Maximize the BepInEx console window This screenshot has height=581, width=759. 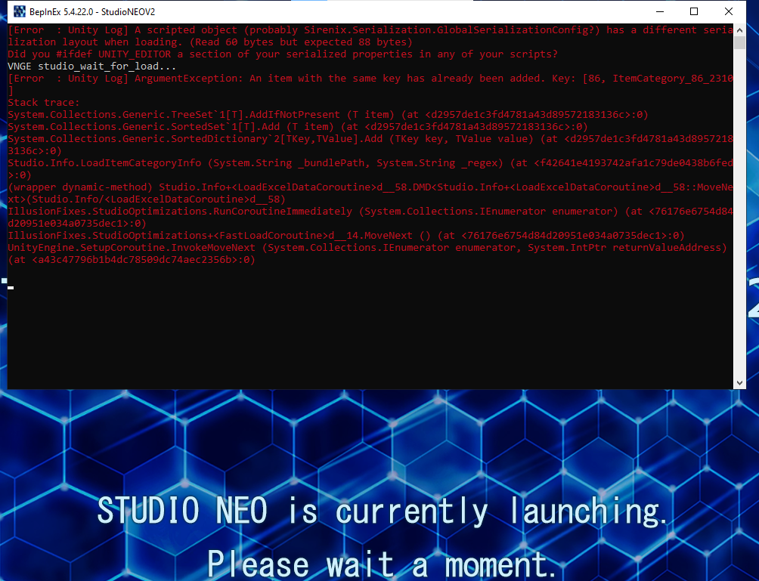click(694, 11)
